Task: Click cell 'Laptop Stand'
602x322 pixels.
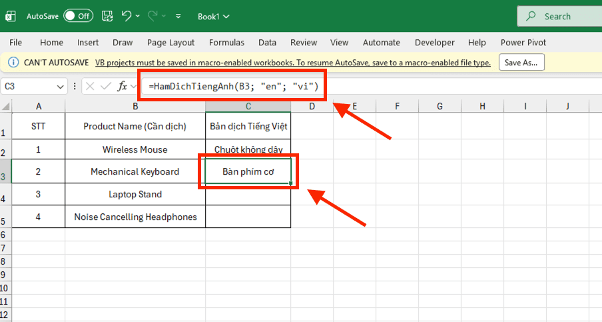Action: tap(135, 194)
